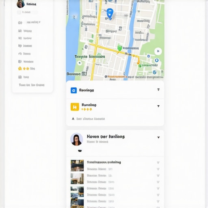Click the green marker near route end

click(x=140, y=66)
